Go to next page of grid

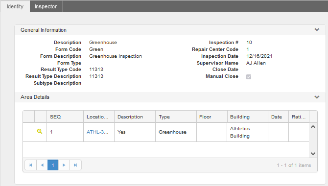64,165
